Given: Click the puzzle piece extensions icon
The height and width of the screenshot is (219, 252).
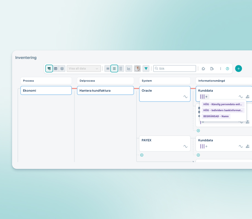Looking at the screenshot, I should point(203,69).
